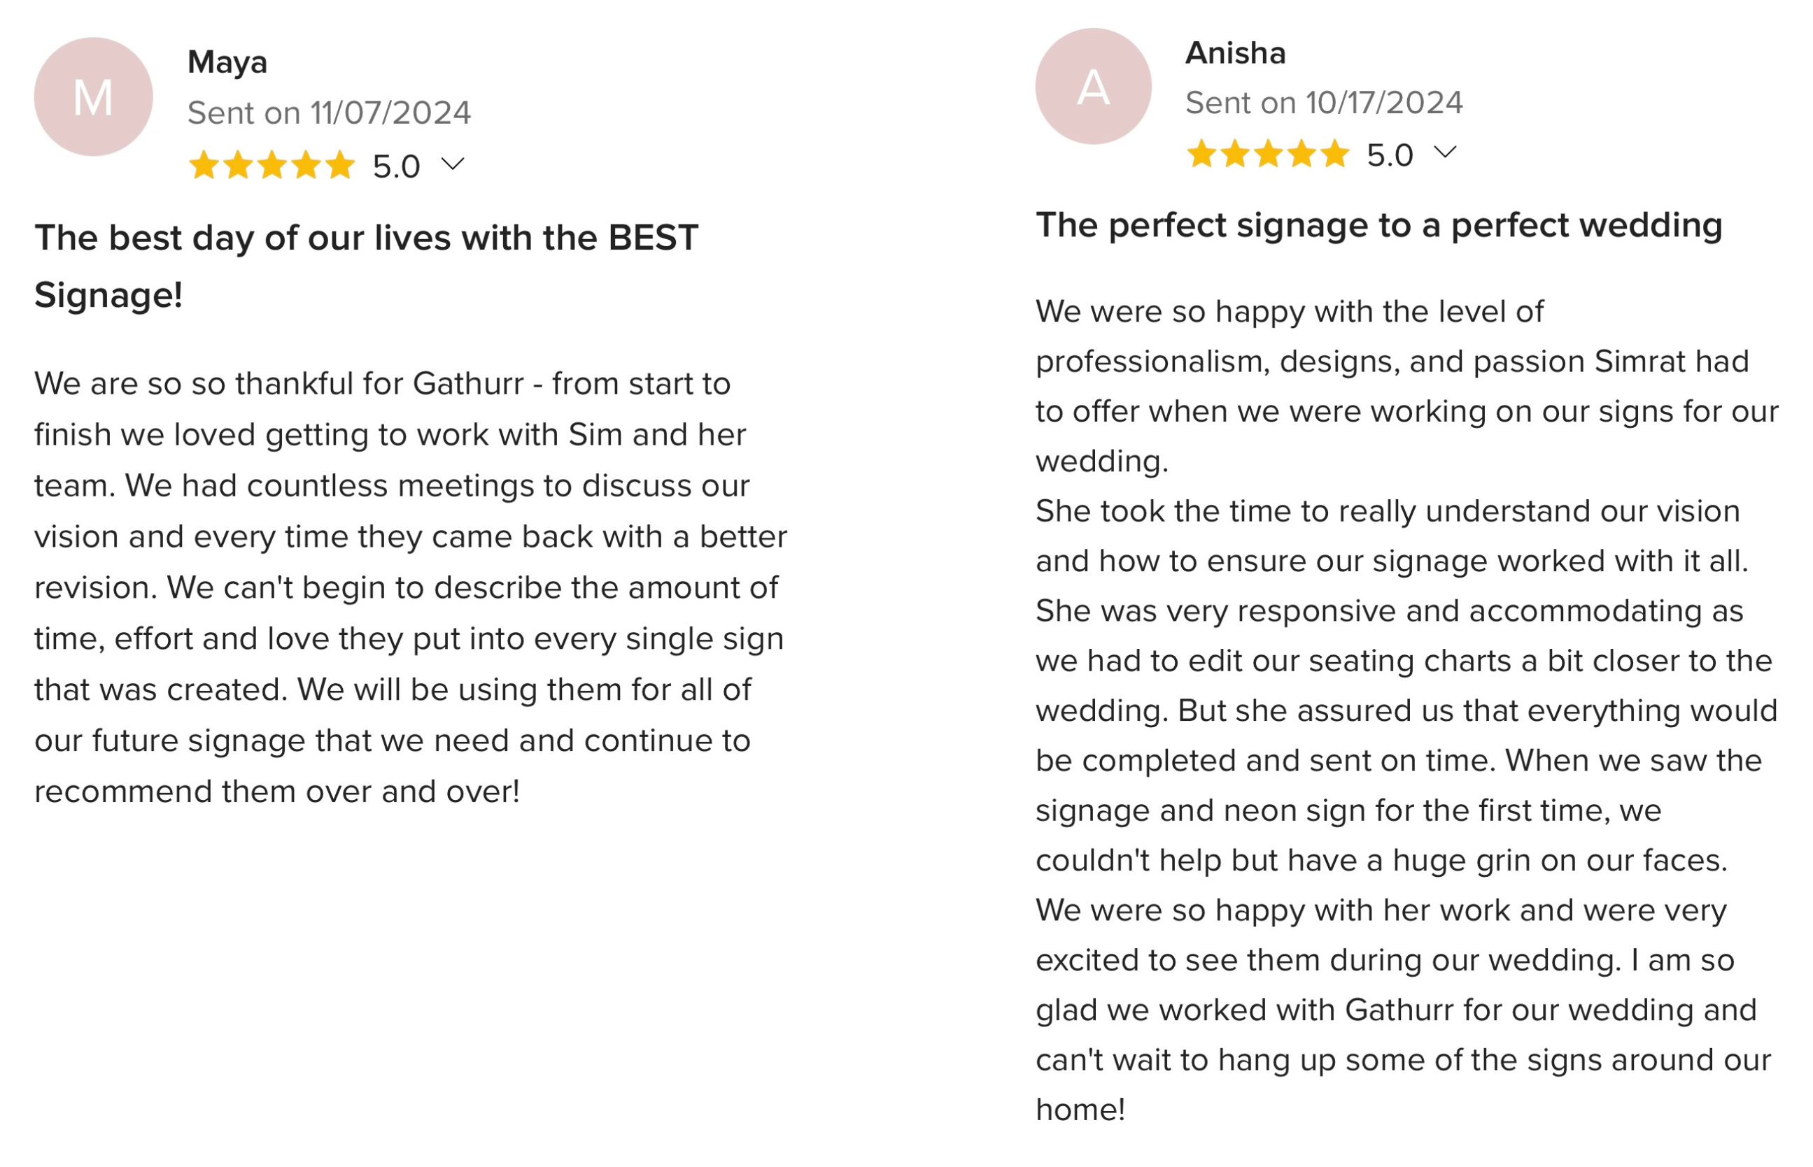Click the third star in Anisha's rating

click(1268, 153)
